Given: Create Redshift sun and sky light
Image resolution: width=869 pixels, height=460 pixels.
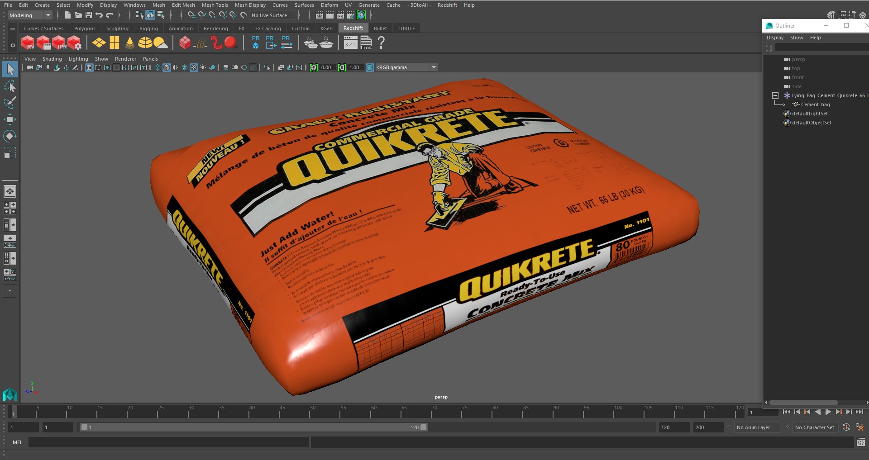Looking at the screenshot, I should coord(160,43).
